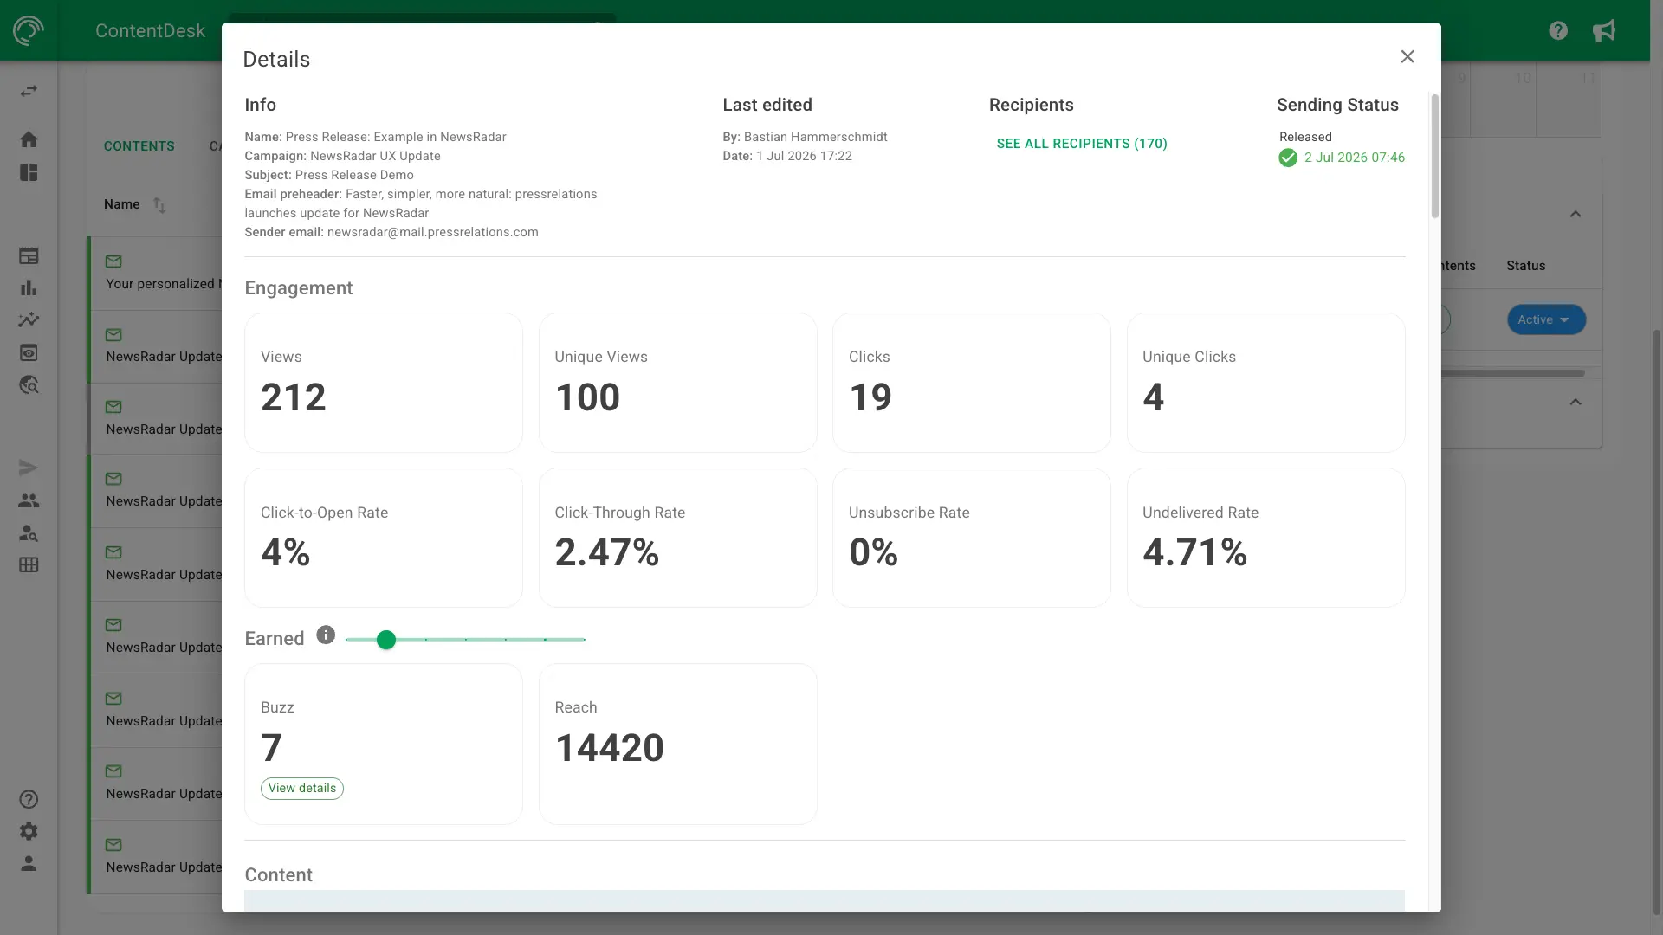The width and height of the screenshot is (1663, 935).
Task: Open the preview eye window icon in sidebar
Action: click(29, 352)
